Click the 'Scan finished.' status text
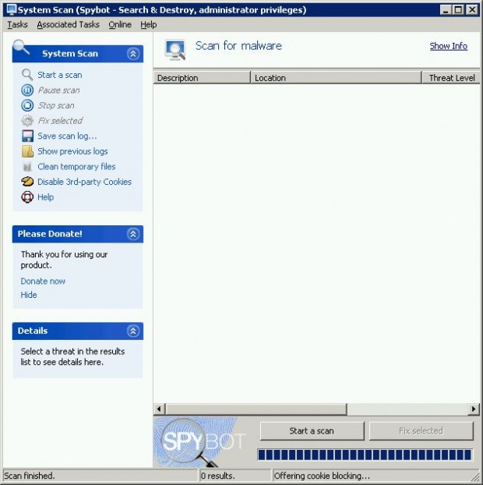Screen dimensions: 483x485 pos(30,476)
